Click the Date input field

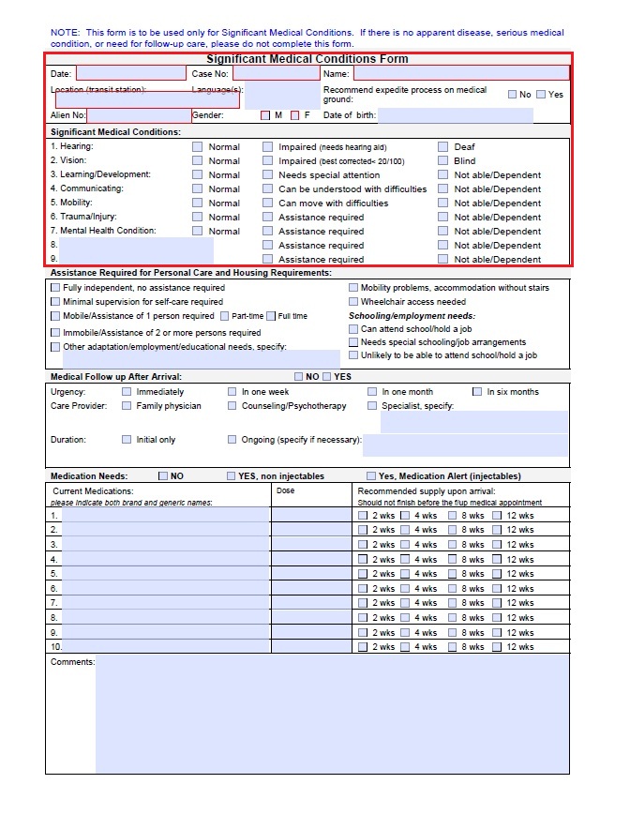130,73
